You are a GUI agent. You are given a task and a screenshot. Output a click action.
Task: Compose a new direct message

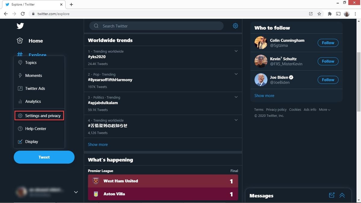(332, 195)
